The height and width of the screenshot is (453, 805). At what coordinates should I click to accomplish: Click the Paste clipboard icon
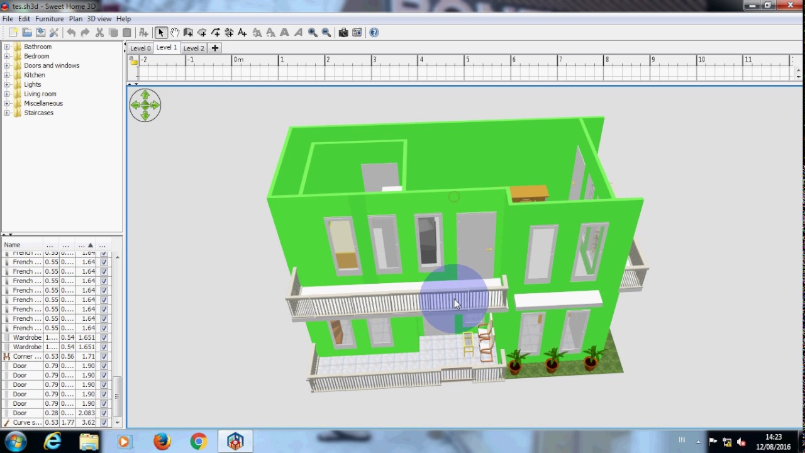[x=127, y=33]
